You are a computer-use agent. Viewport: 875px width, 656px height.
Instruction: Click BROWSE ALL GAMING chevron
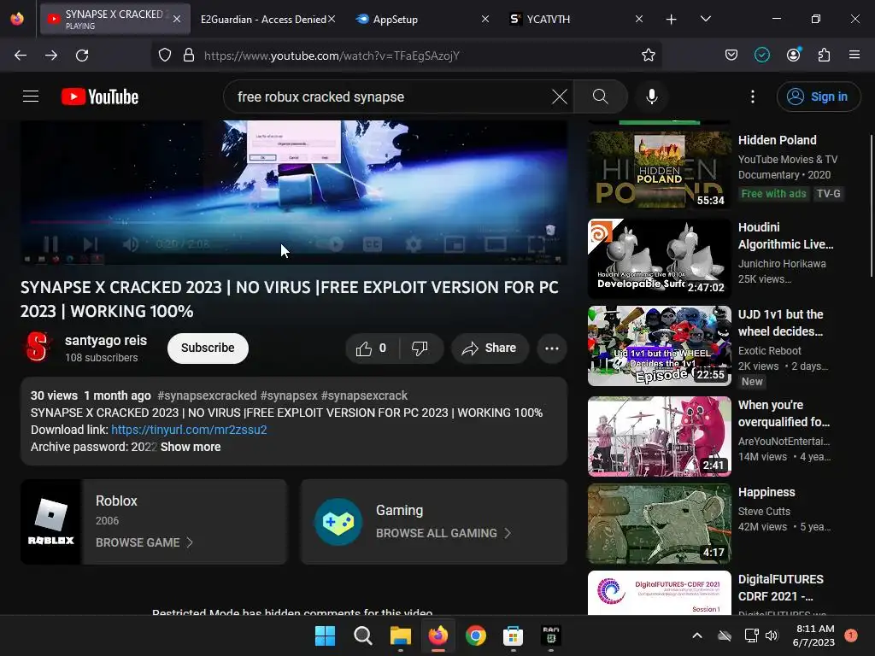508,533
